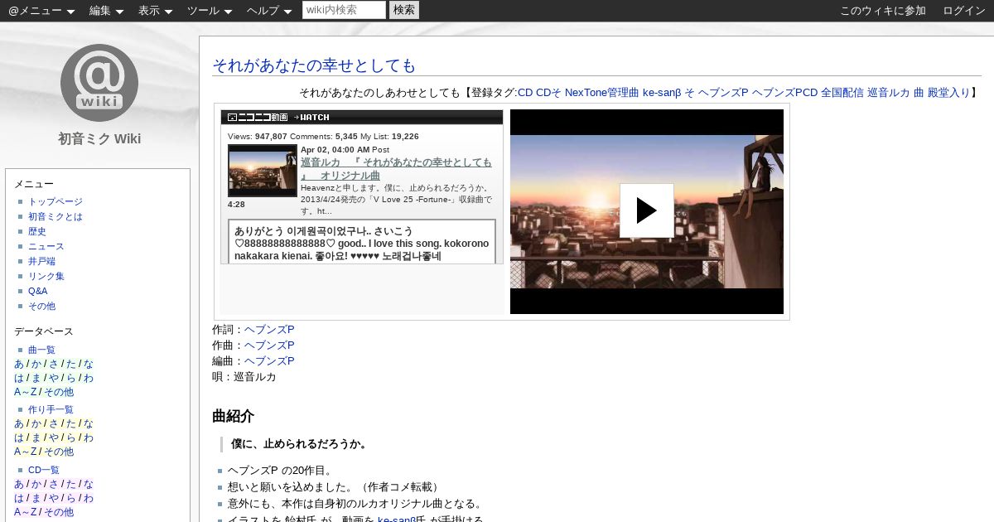Click Views: 947,807 count text
The image size is (994, 522).
pos(258,136)
